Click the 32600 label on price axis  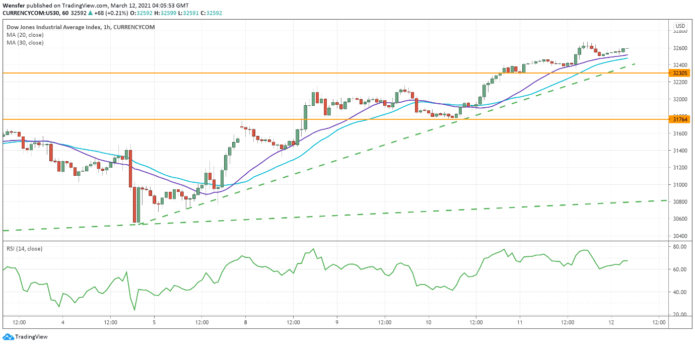point(680,48)
